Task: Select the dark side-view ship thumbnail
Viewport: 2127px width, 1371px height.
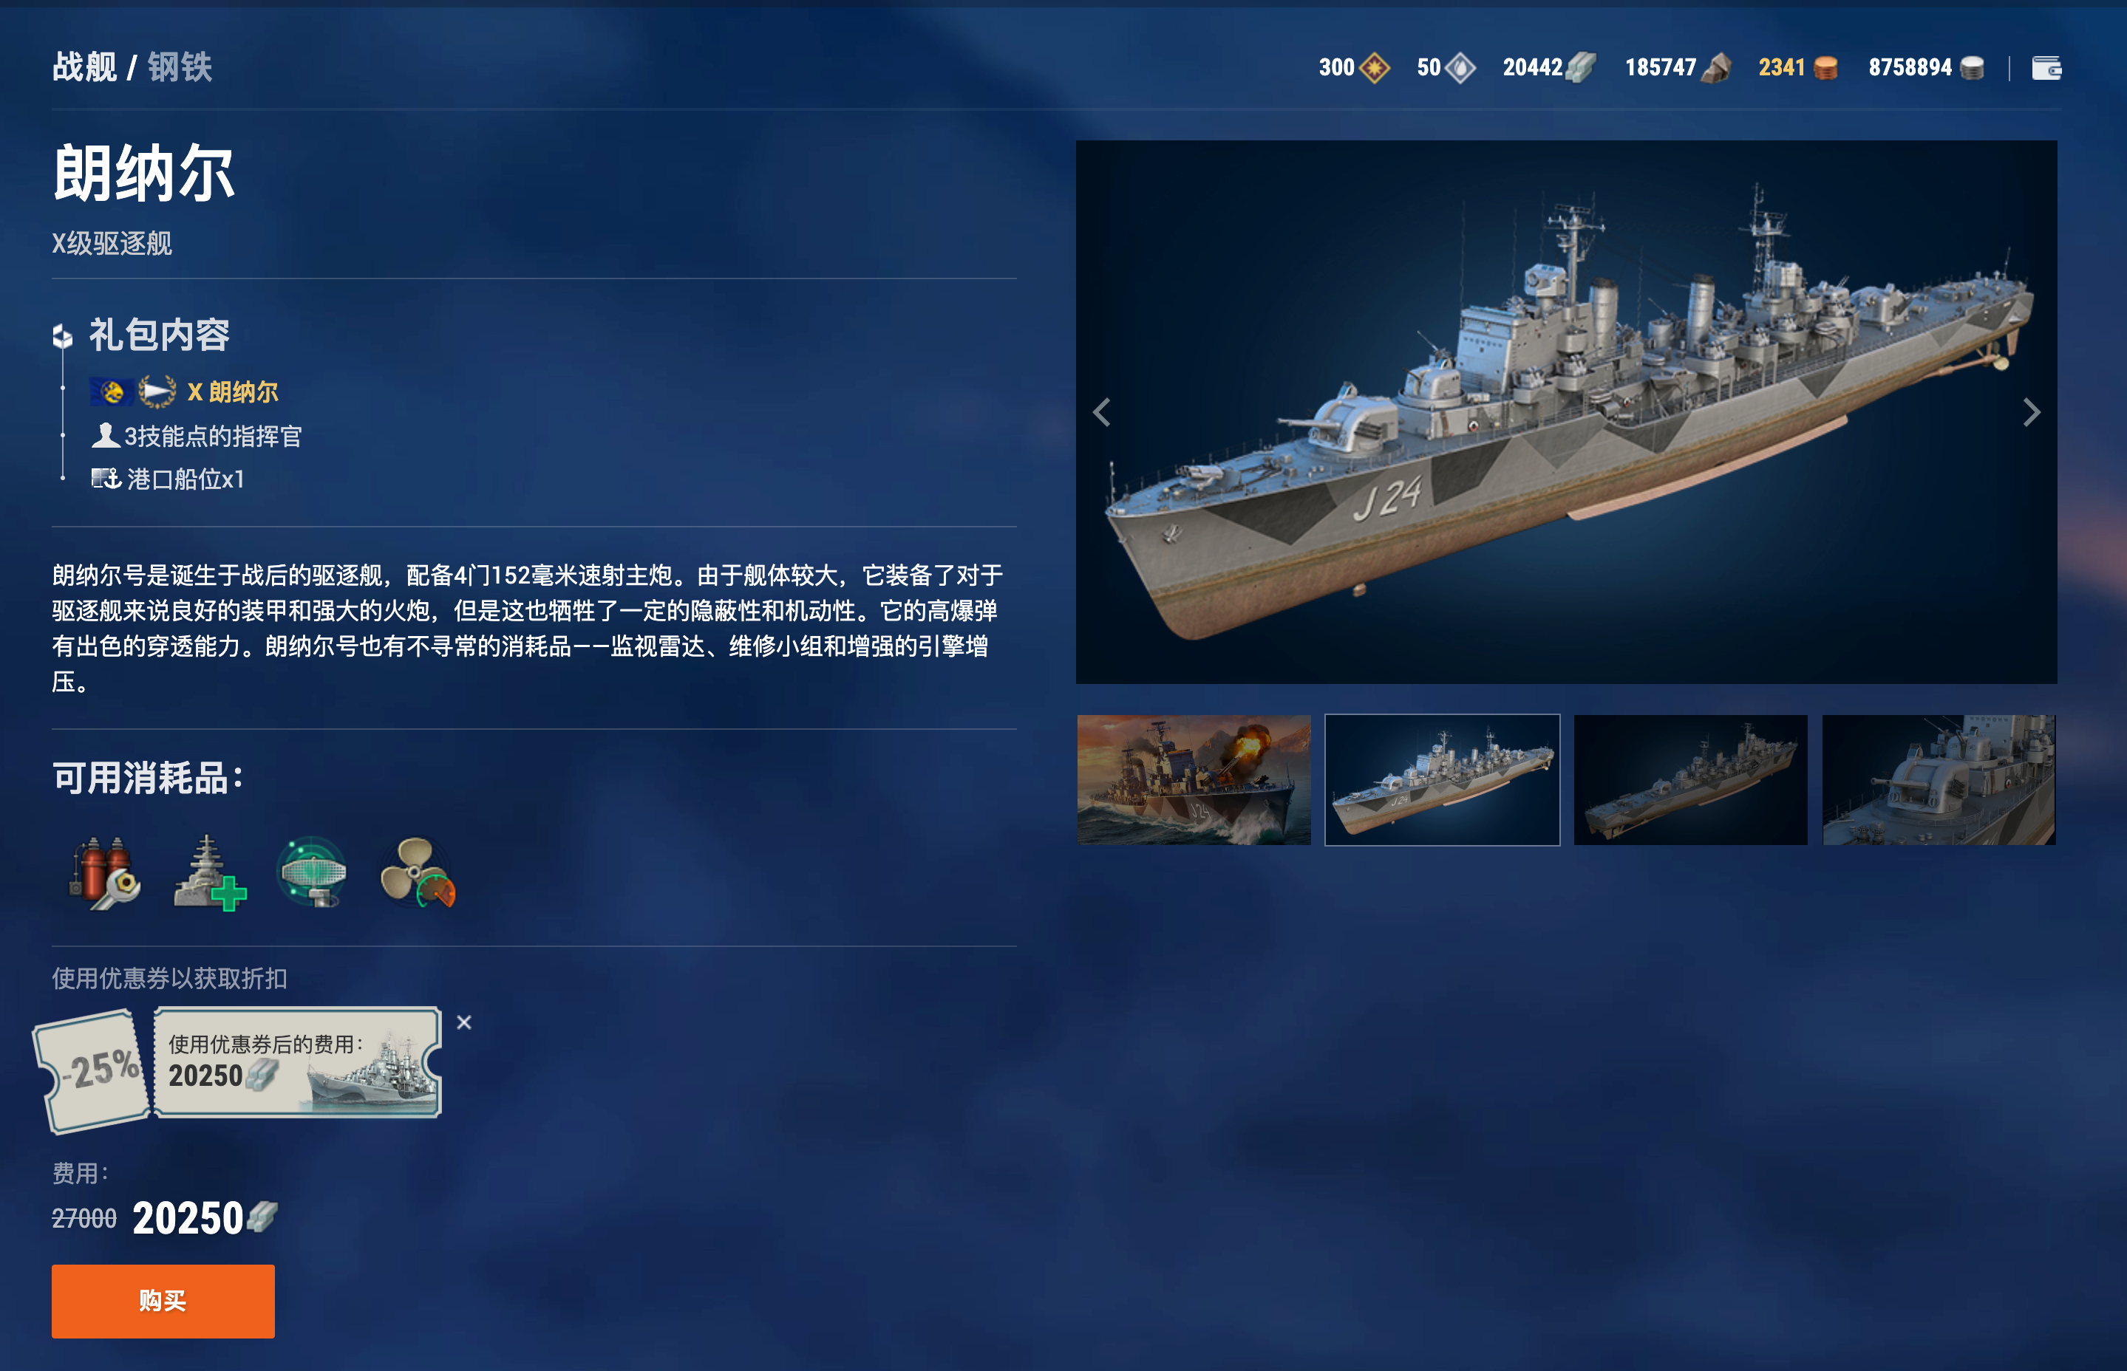Action: (1690, 780)
